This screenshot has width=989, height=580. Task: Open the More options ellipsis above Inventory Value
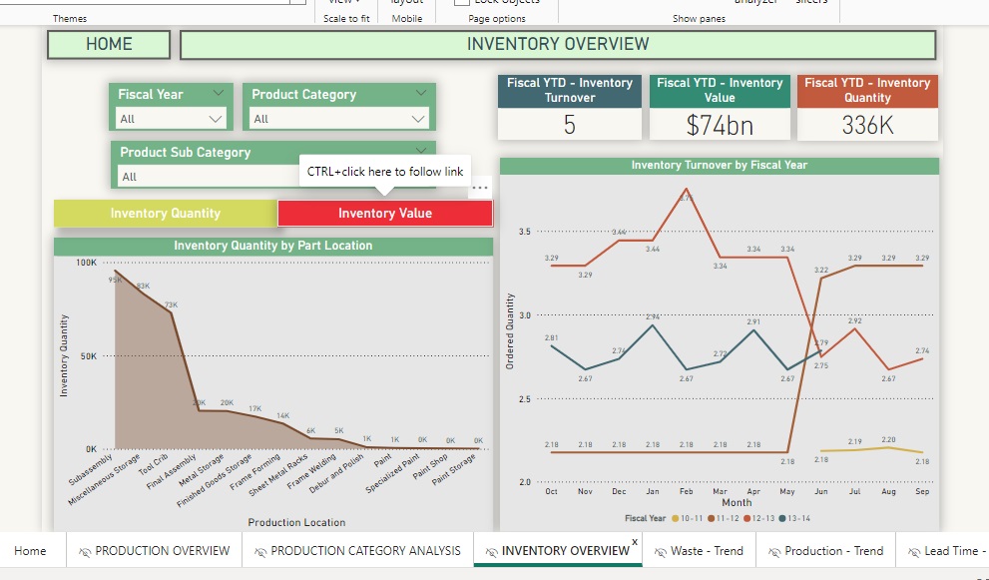point(480,188)
